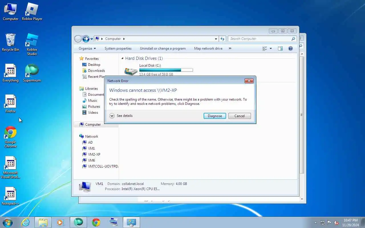The image size is (365, 228).
Task: Click the taskbar clock and date
Action: pyautogui.click(x=350, y=223)
